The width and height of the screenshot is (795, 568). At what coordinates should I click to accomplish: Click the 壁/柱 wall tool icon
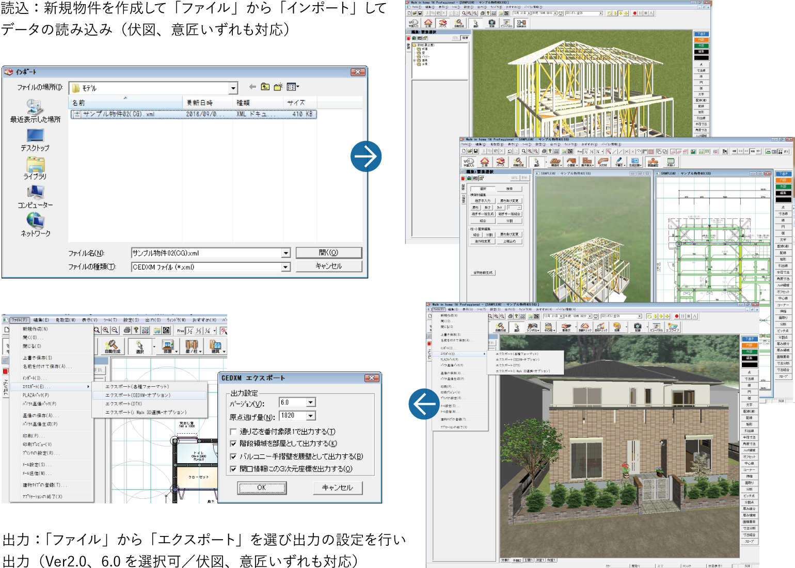[191, 346]
